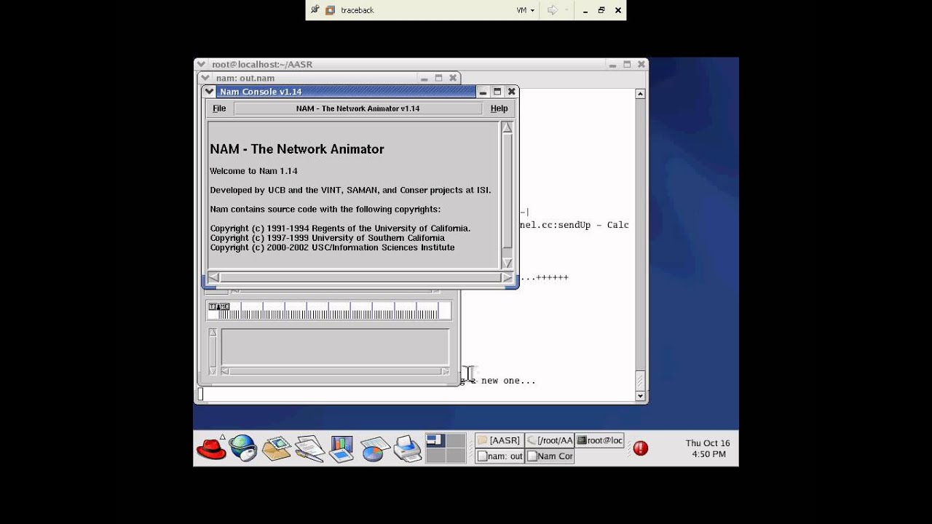Open the print manager icon

click(407, 448)
